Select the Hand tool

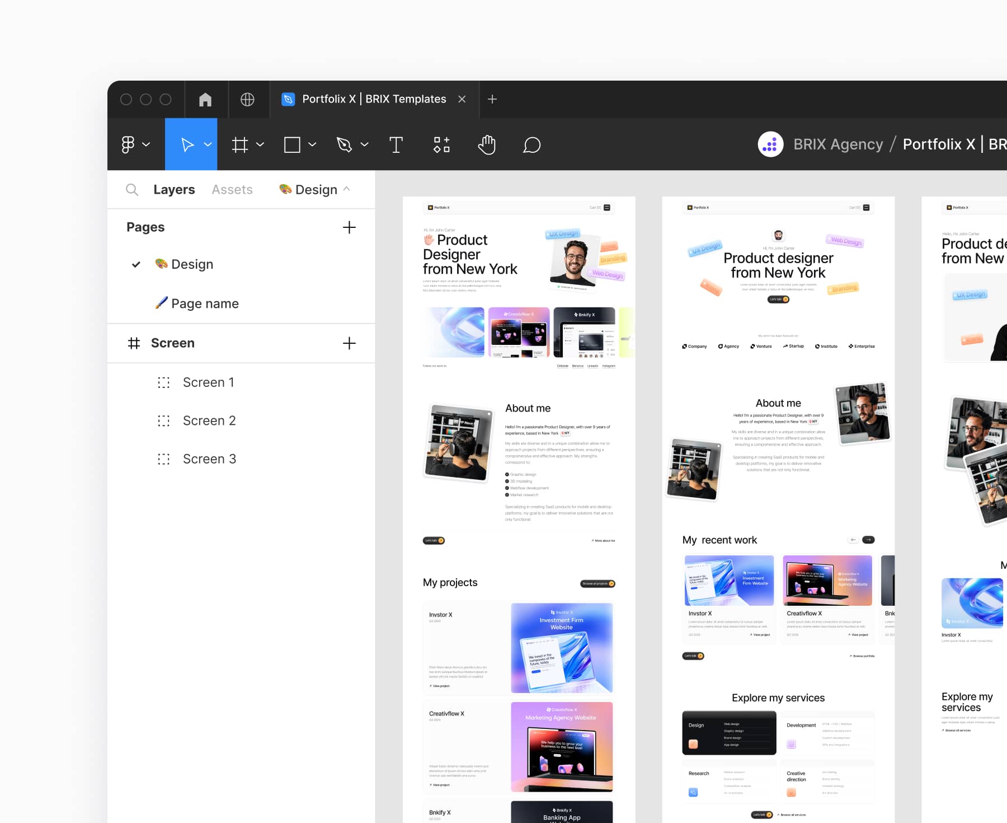pyautogui.click(x=487, y=145)
